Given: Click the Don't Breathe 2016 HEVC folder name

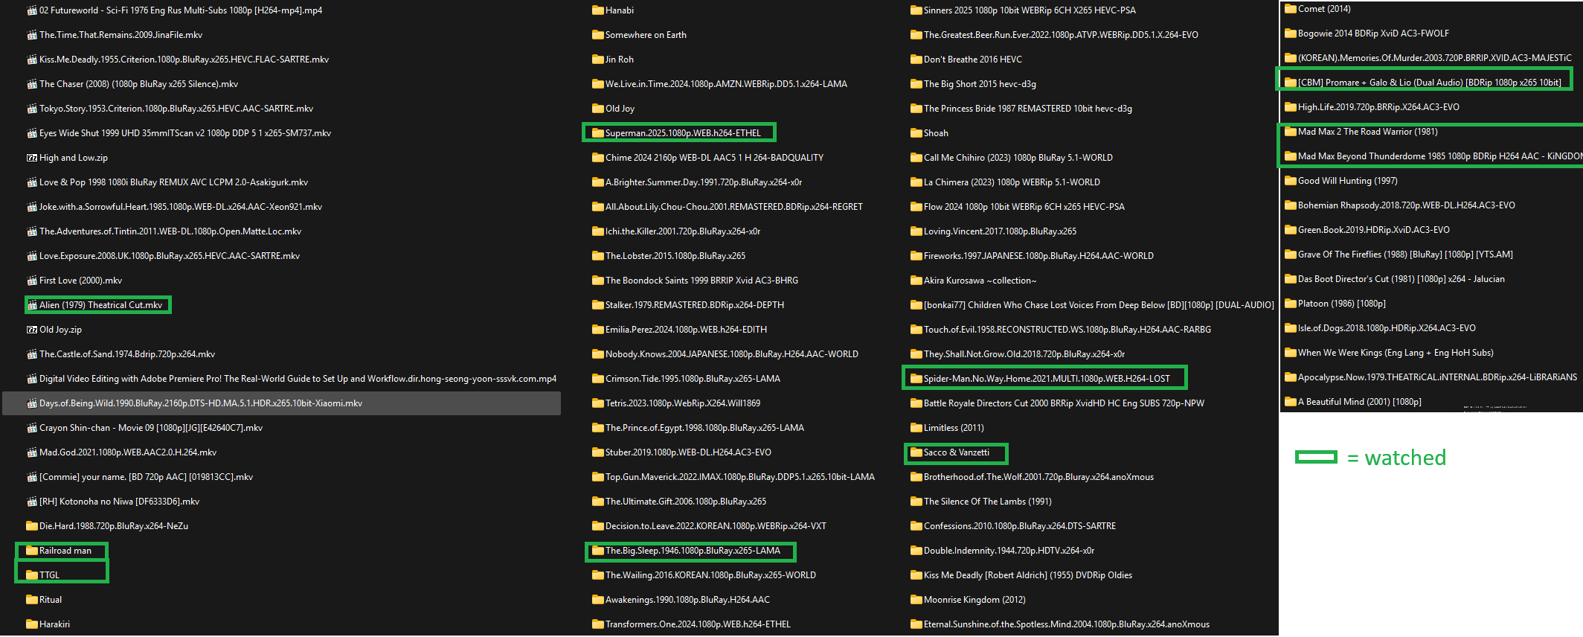Looking at the screenshot, I should (x=973, y=60).
